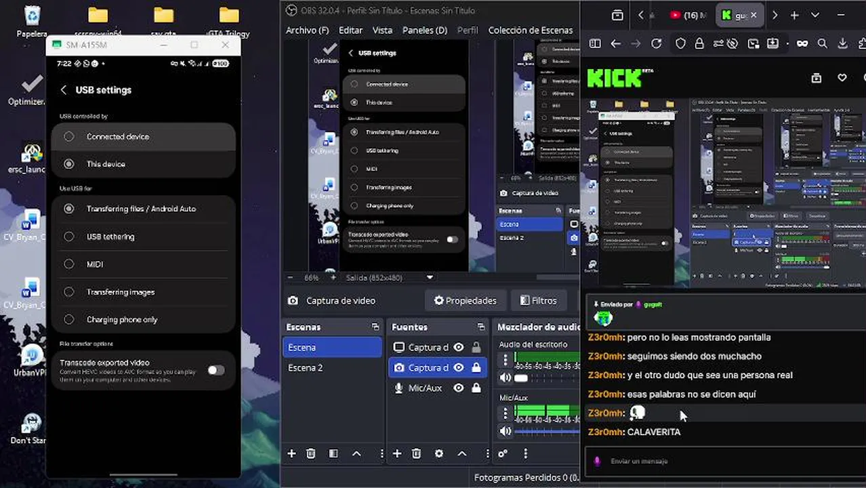Add a new scene in OBS Escenas panel
This screenshot has height=488, width=866.
pos(291,453)
